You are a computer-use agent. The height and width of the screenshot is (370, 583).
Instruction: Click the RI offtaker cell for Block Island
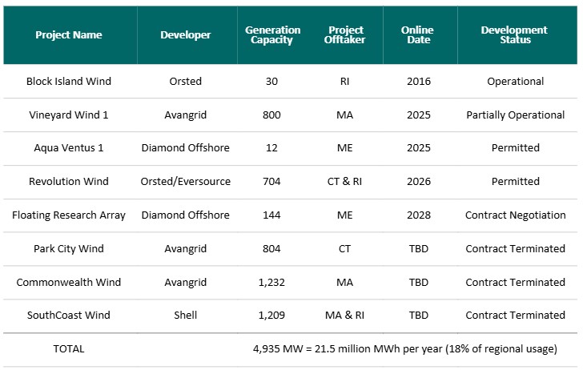(x=344, y=82)
